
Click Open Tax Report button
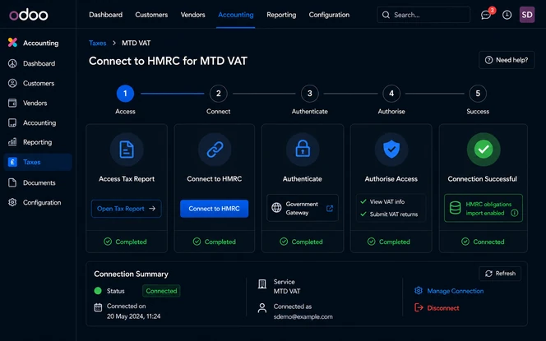tap(126, 209)
